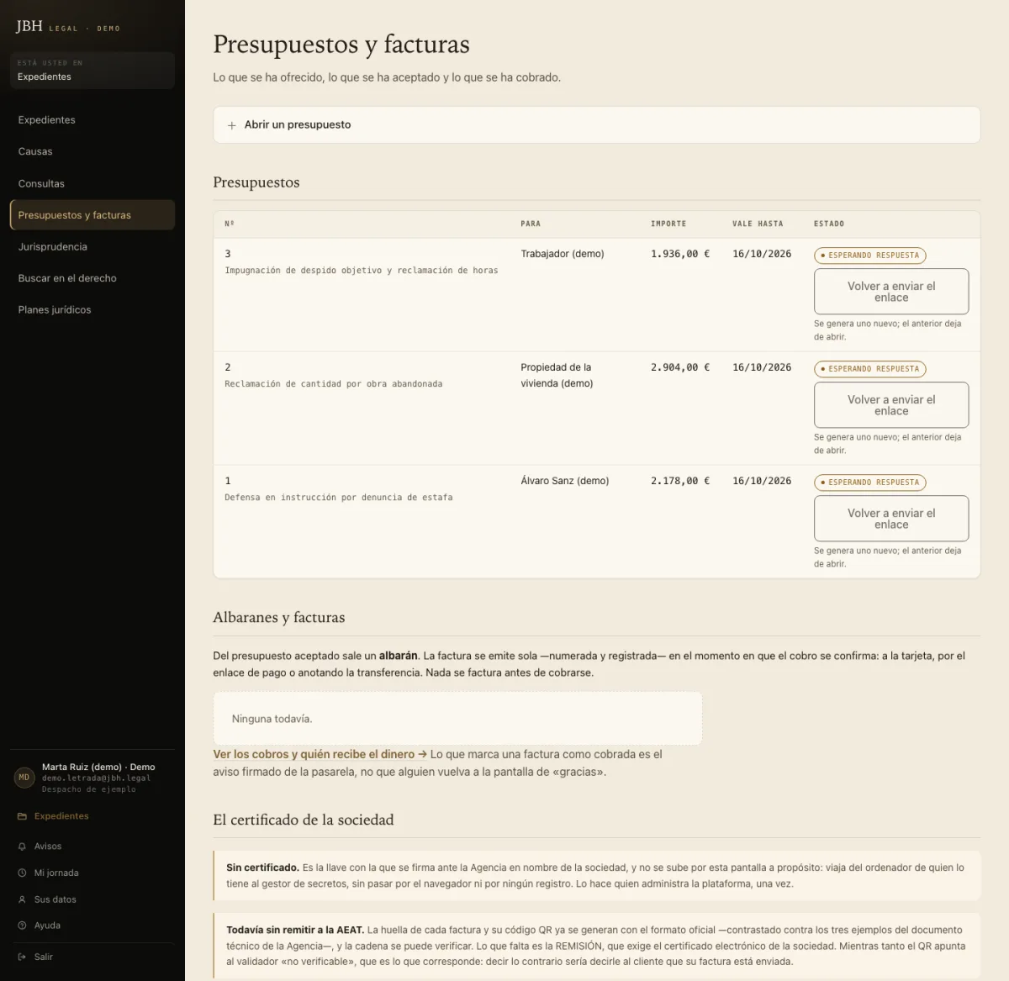Viewport: 1009px width, 981px height.
Task: Resend the link for budget 2 Propiedad de la vivienda
Action: 891,405
